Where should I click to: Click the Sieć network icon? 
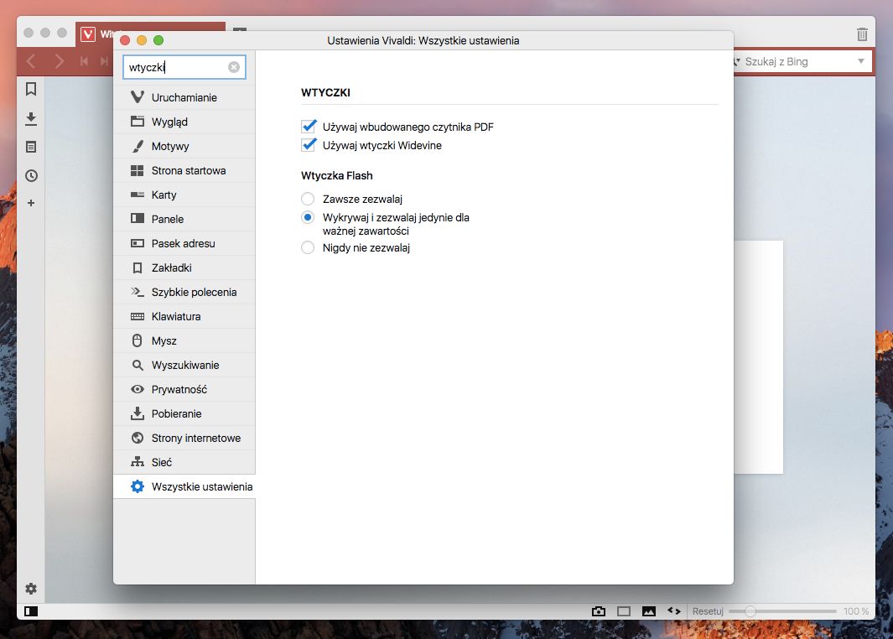(x=138, y=462)
